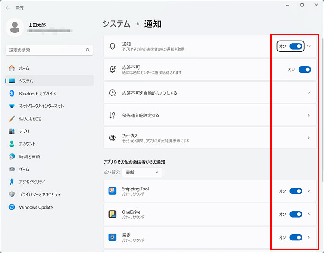This screenshot has height=253, width=324.
Task: Toggle off Snipping Tool notifications
Action: 296,191
